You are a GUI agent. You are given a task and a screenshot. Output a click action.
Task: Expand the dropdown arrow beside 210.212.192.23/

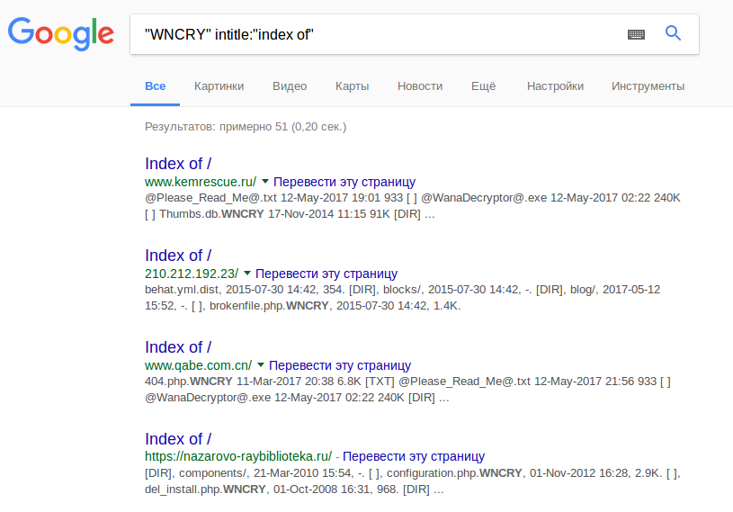coord(247,273)
